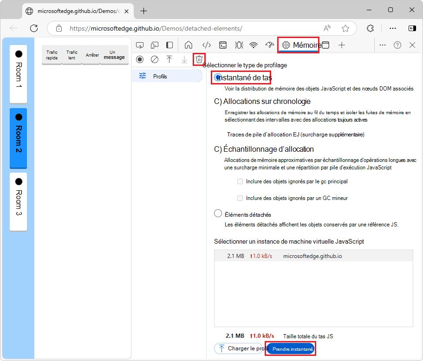Click the collect garbage trash icon
The image size is (423, 361).
[x=199, y=59]
